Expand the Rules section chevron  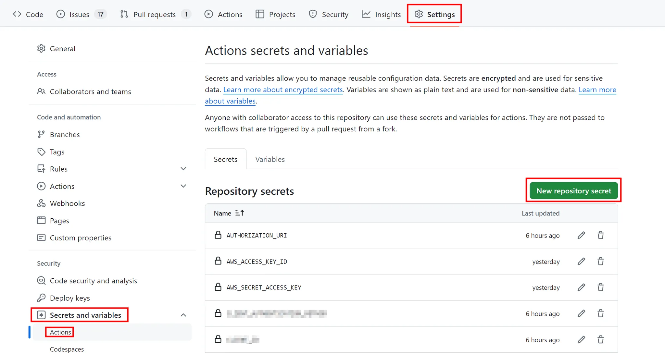pyautogui.click(x=183, y=169)
